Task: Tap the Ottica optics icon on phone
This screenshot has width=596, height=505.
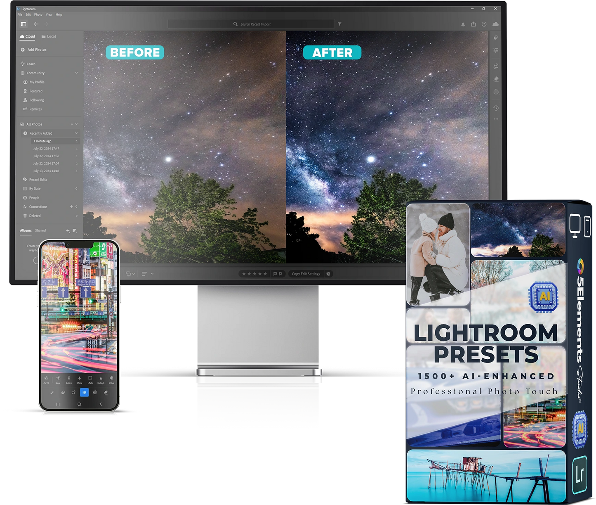Action: (111, 379)
